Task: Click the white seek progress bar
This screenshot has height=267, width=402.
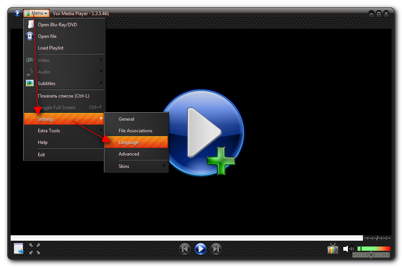Action: click(x=186, y=238)
